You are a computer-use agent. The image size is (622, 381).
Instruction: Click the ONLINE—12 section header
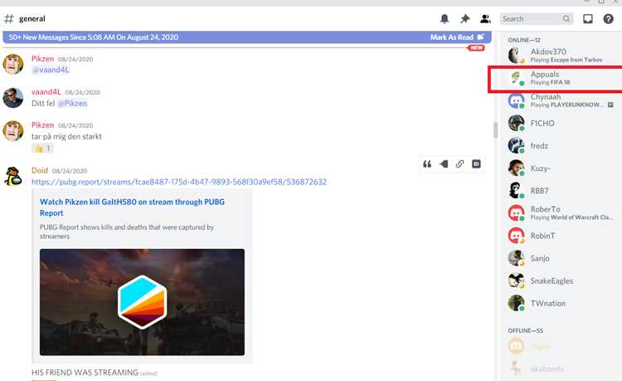pos(524,40)
